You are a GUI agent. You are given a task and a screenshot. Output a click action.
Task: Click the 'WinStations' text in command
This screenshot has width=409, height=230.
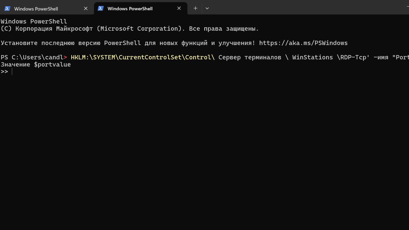pos(312,57)
